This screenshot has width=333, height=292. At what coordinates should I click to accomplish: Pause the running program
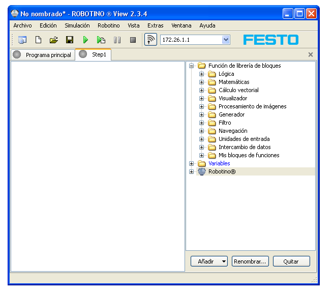[117, 40]
